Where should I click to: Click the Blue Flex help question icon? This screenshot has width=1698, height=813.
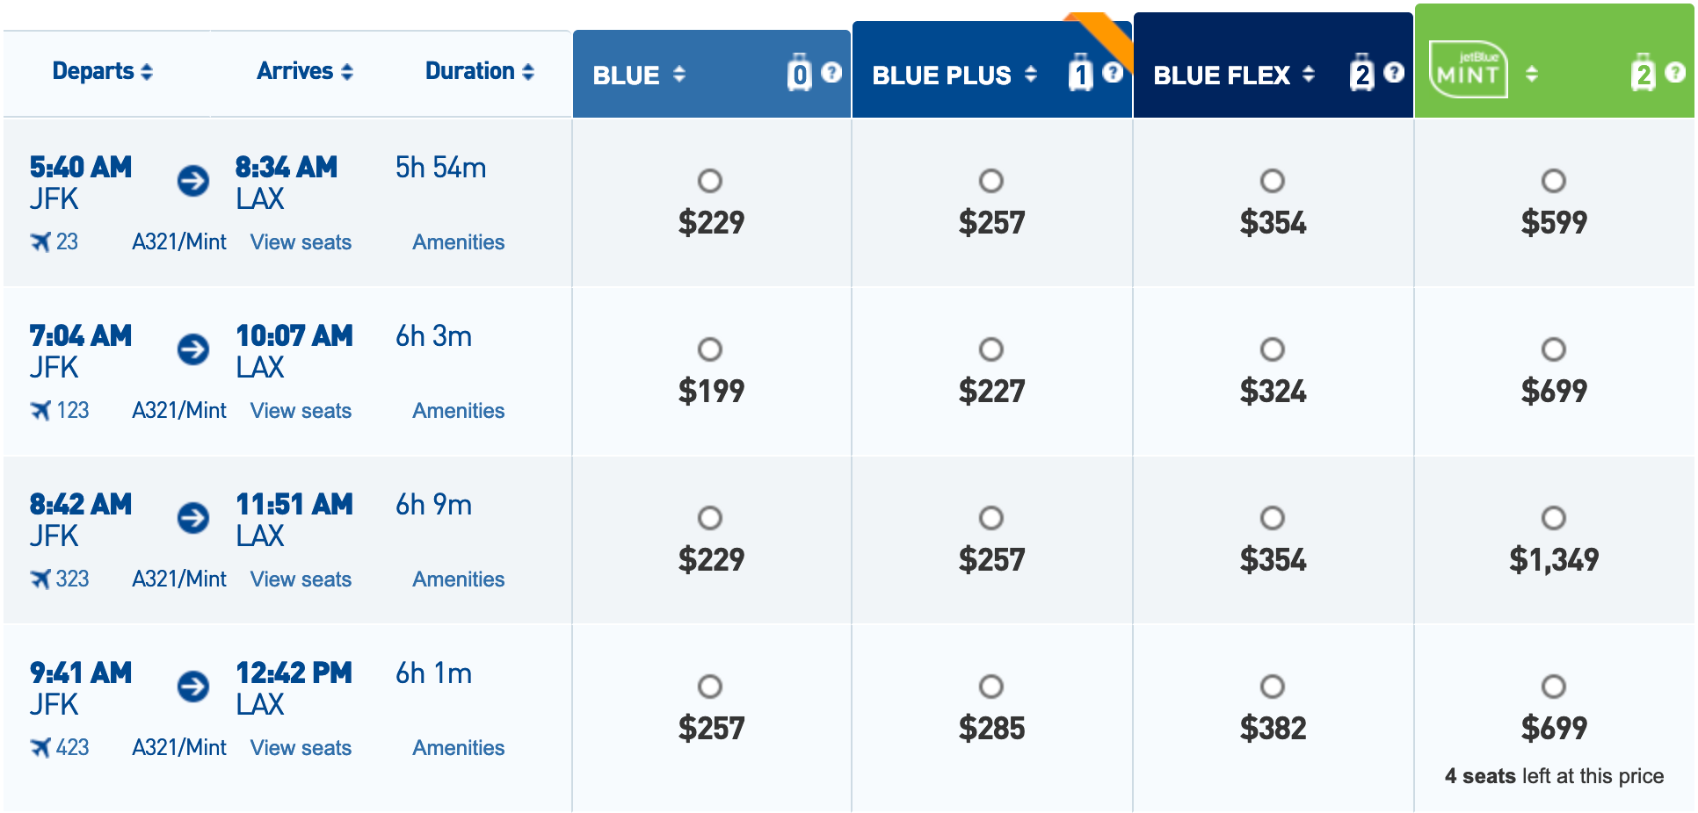1393,73
